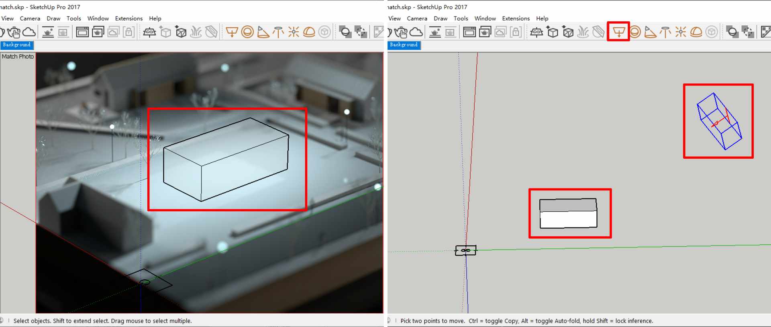Click the Dome Light icon in left window

[309, 32]
